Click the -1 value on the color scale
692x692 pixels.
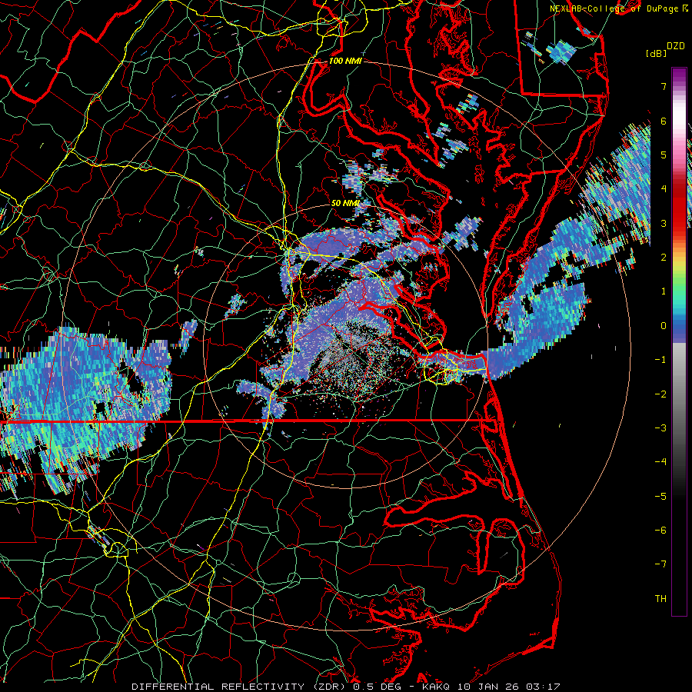(660, 360)
